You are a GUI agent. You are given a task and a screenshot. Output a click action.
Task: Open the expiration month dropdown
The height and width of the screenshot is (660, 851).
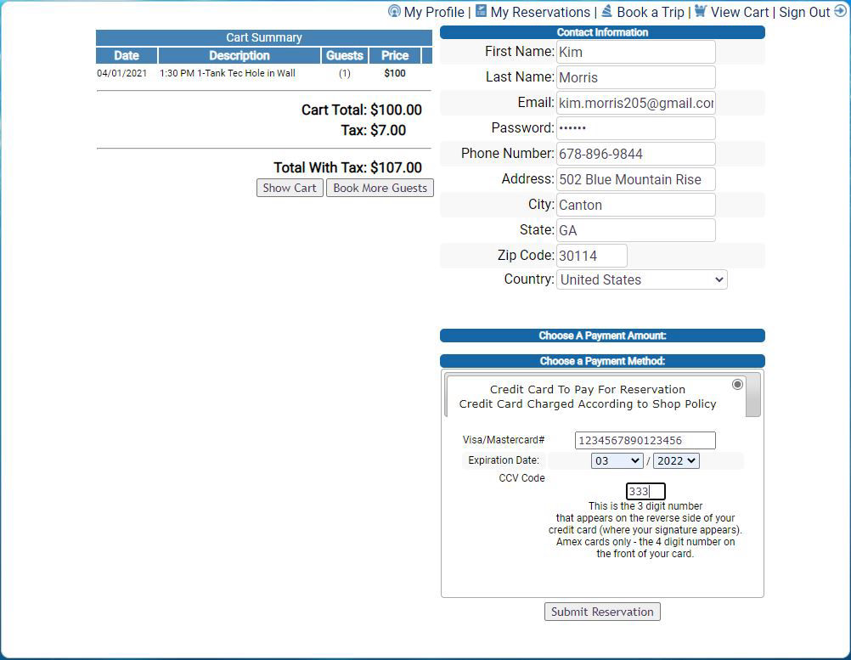coord(617,460)
